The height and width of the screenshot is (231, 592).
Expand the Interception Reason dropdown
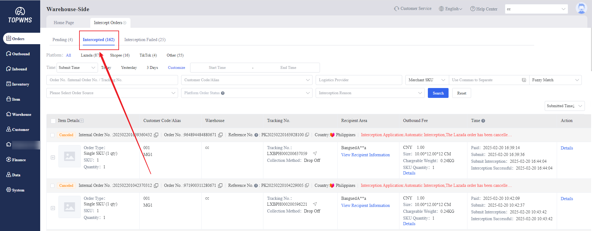tap(370, 93)
